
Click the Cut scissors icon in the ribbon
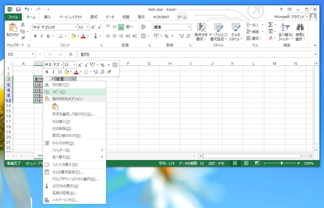[23, 25]
